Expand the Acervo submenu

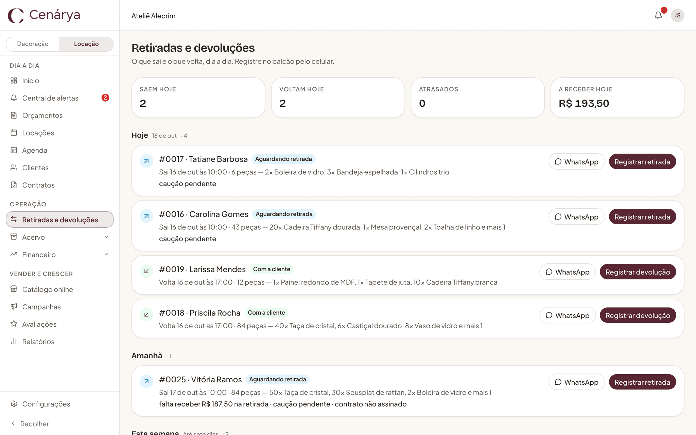click(60, 237)
